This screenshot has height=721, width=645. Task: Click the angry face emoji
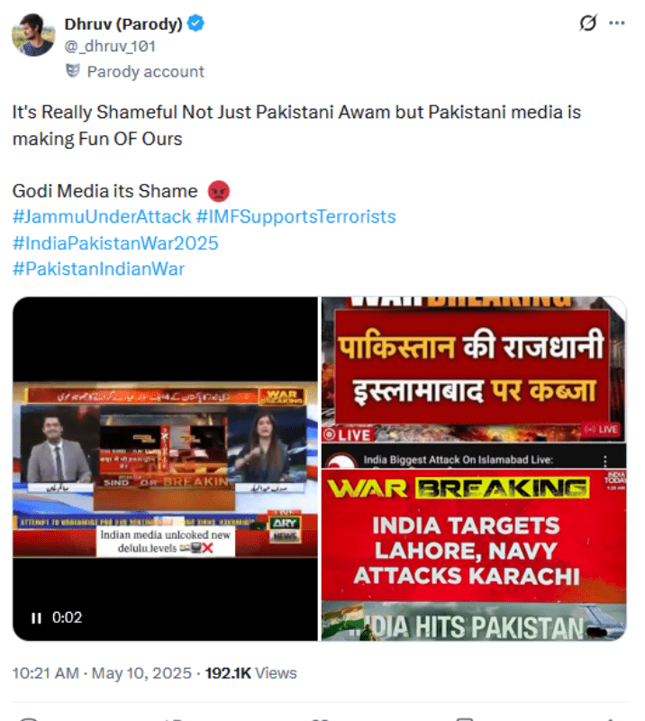[219, 191]
